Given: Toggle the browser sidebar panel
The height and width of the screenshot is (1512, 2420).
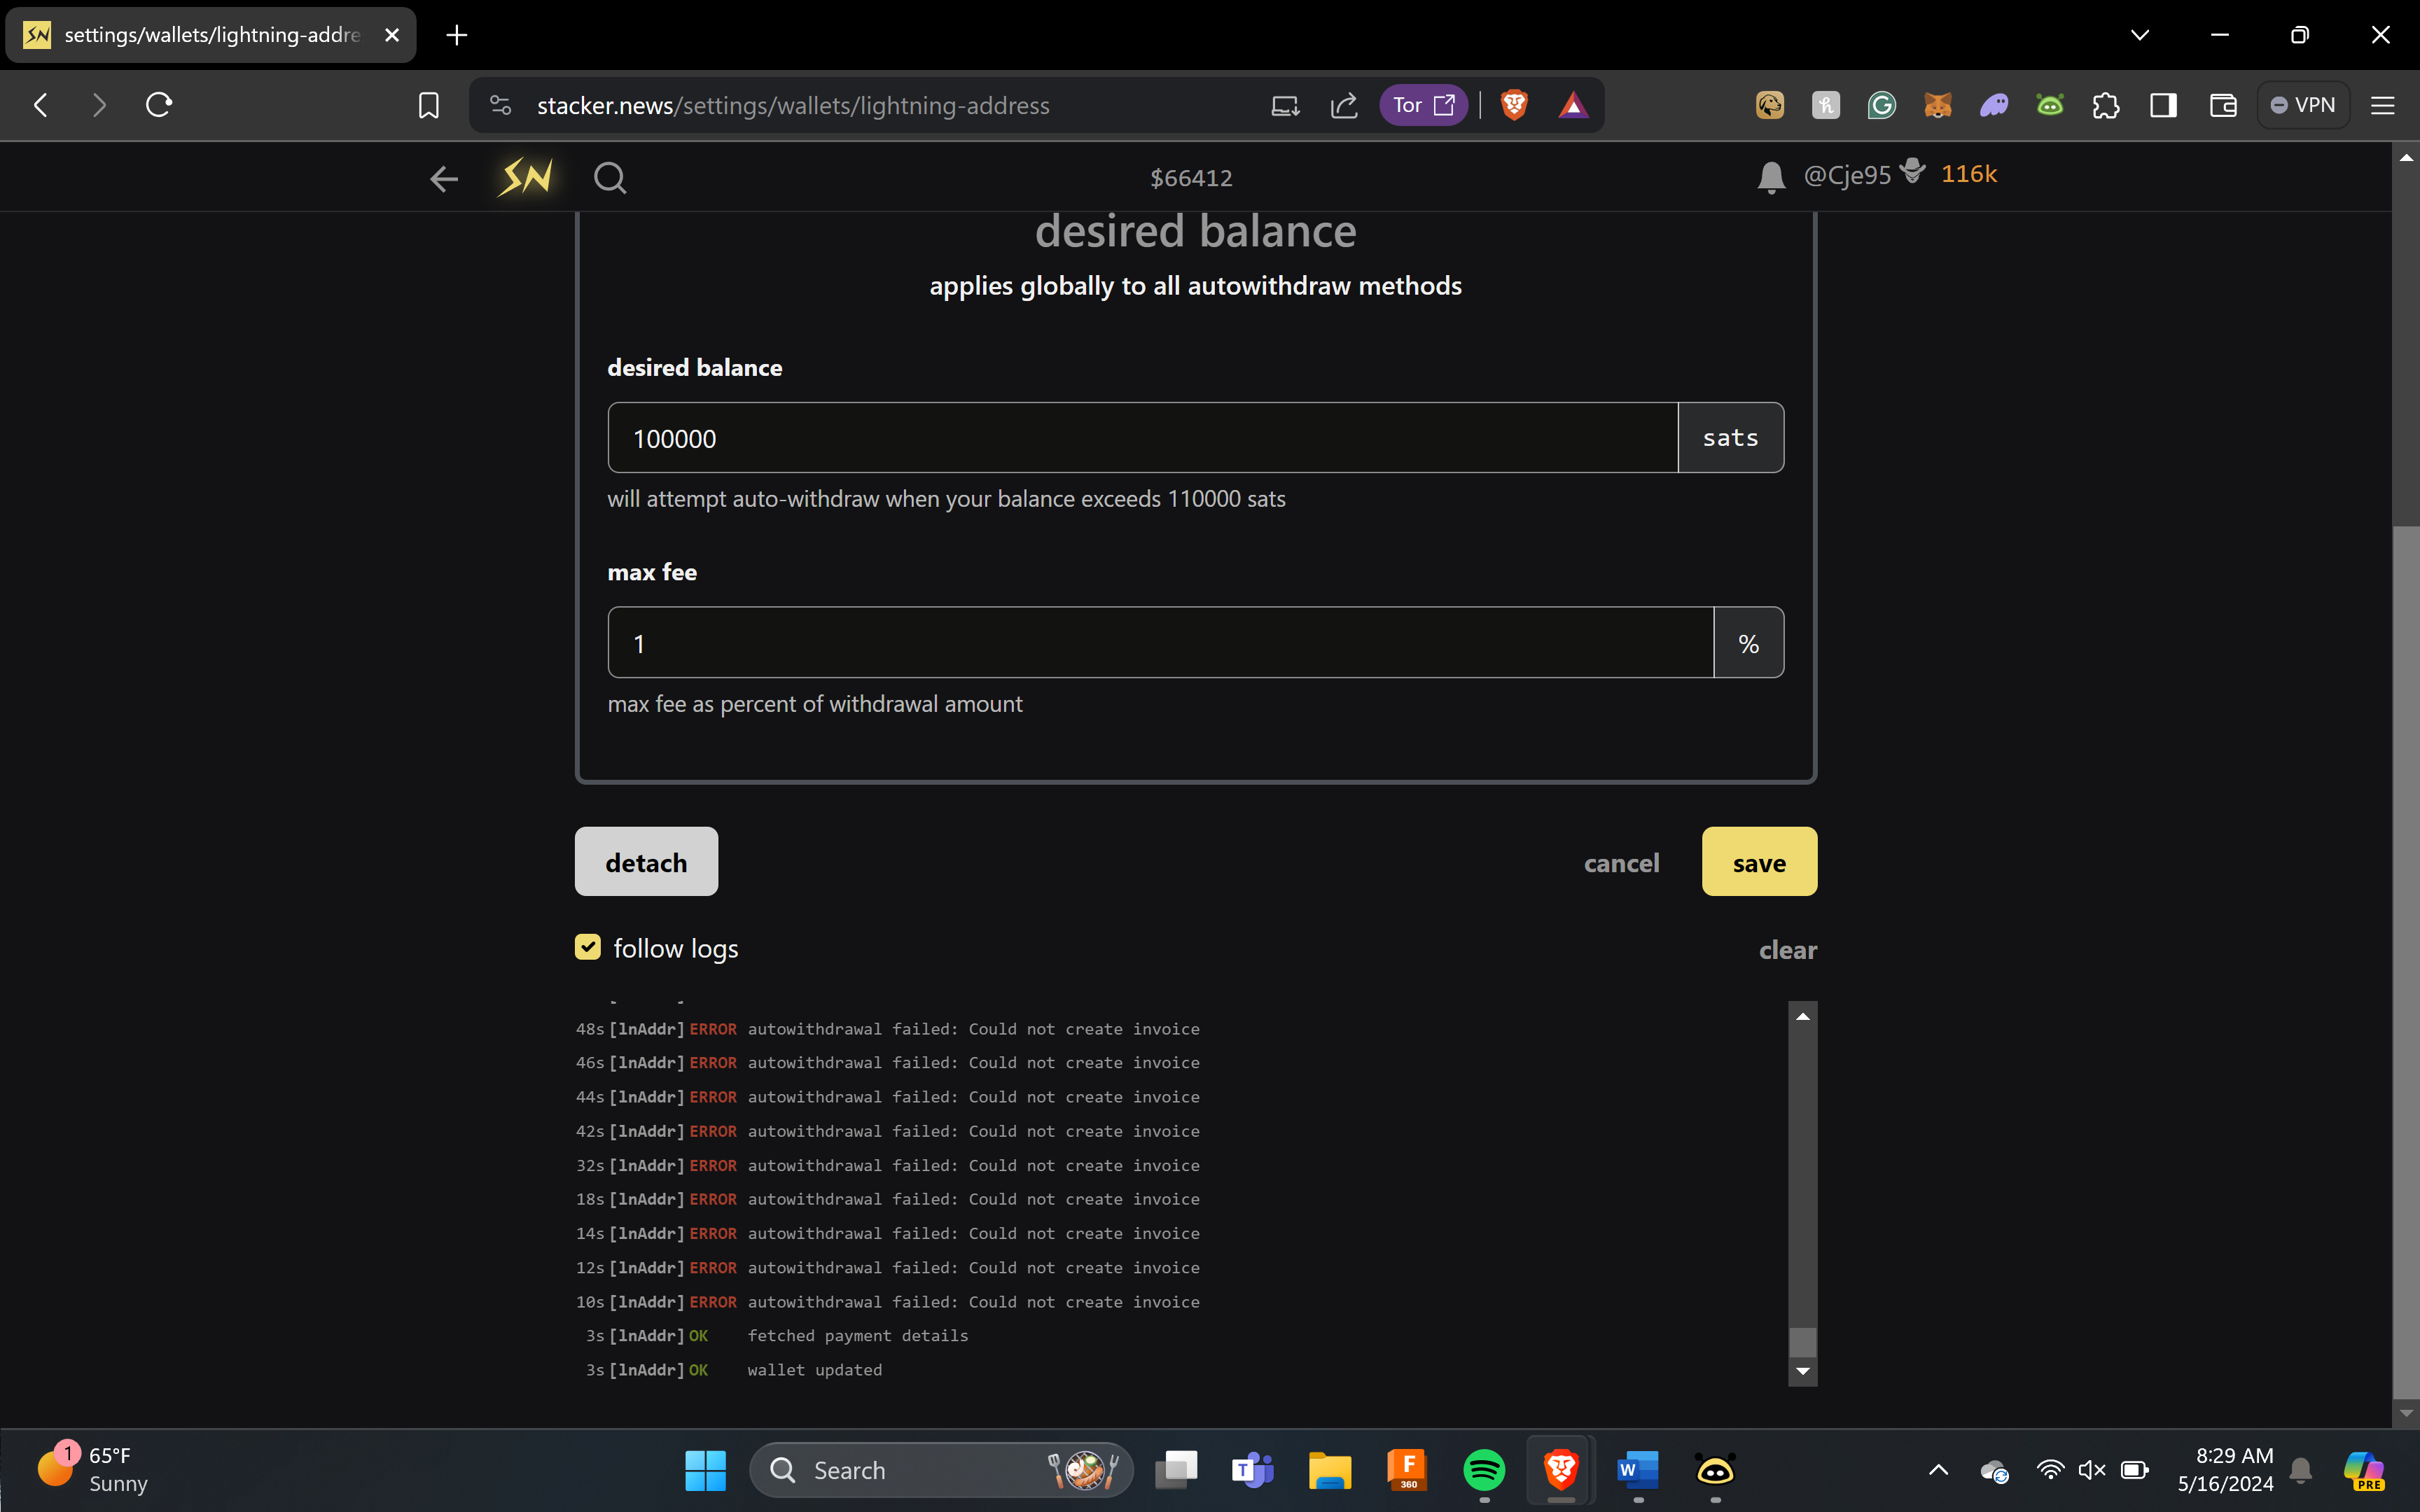Looking at the screenshot, I should click(x=2163, y=105).
